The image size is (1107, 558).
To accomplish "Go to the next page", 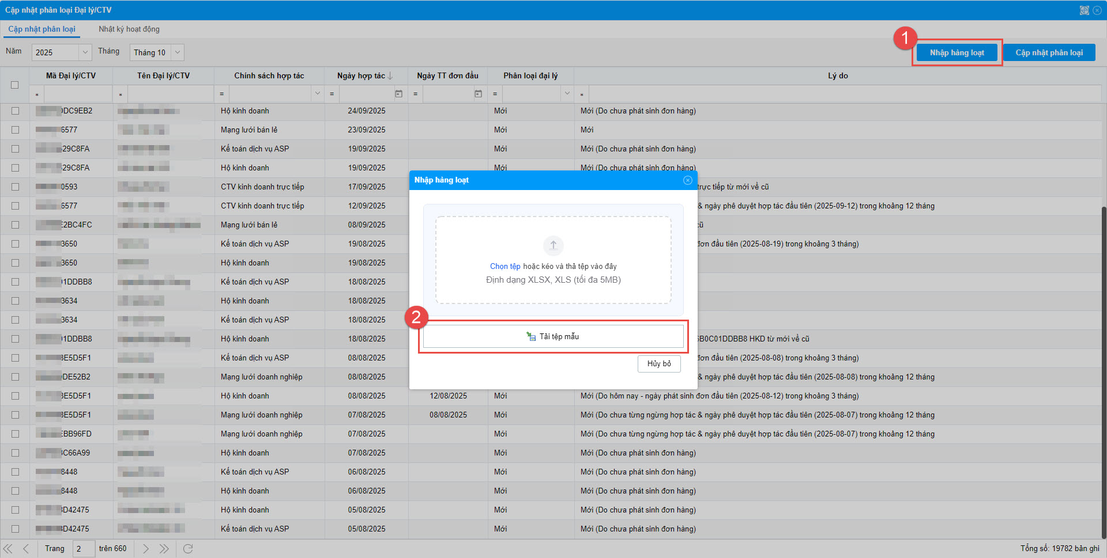I will (x=146, y=549).
